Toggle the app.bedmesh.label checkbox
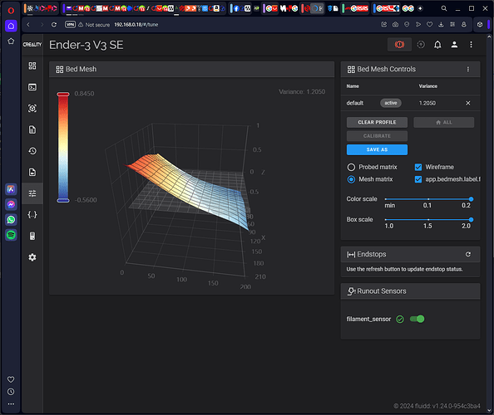Viewport: 494px width, 415px height. coord(418,179)
